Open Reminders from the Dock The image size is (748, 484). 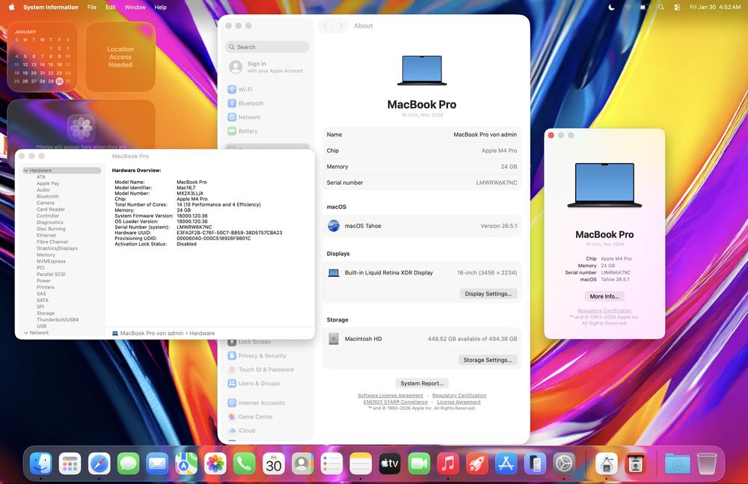pyautogui.click(x=331, y=464)
